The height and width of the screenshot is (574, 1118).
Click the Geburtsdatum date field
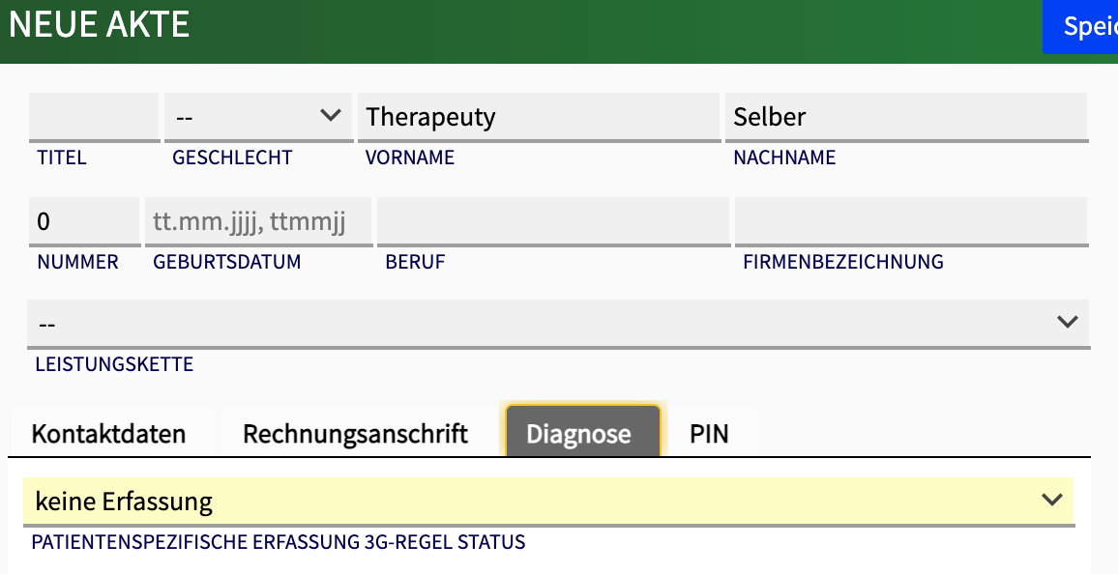pyautogui.click(x=257, y=222)
